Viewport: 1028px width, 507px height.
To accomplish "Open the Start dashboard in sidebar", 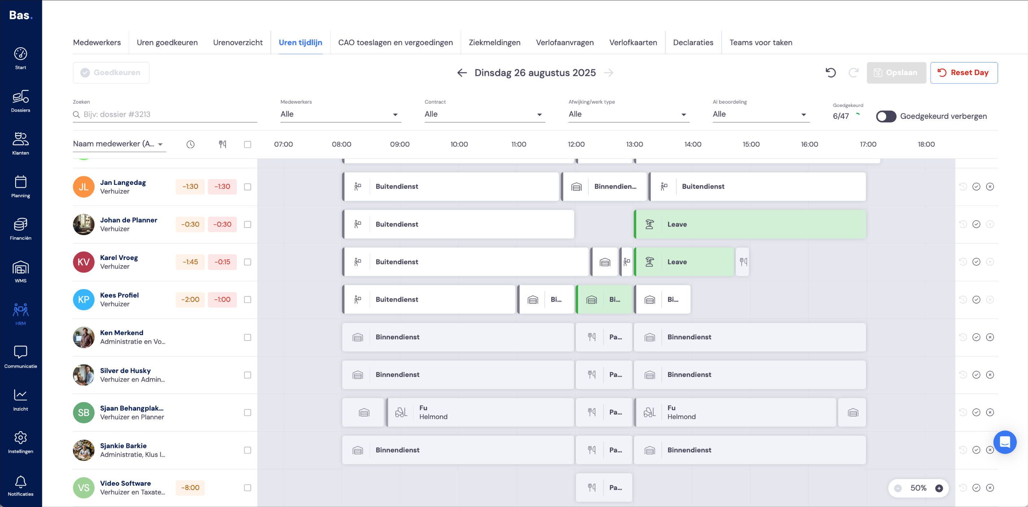I will click(20, 58).
